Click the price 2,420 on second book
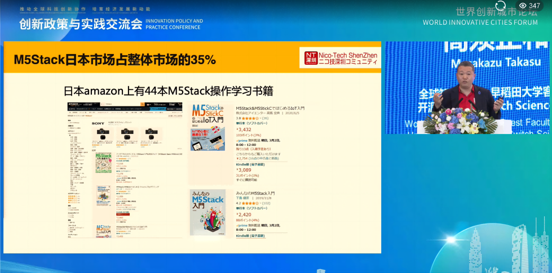552x273 pixels. coord(244,214)
